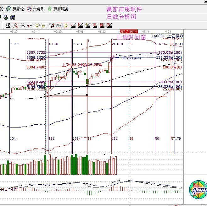Select the diagonal percent wave line tool
This screenshot has width=207, height=206.
coord(15,25)
